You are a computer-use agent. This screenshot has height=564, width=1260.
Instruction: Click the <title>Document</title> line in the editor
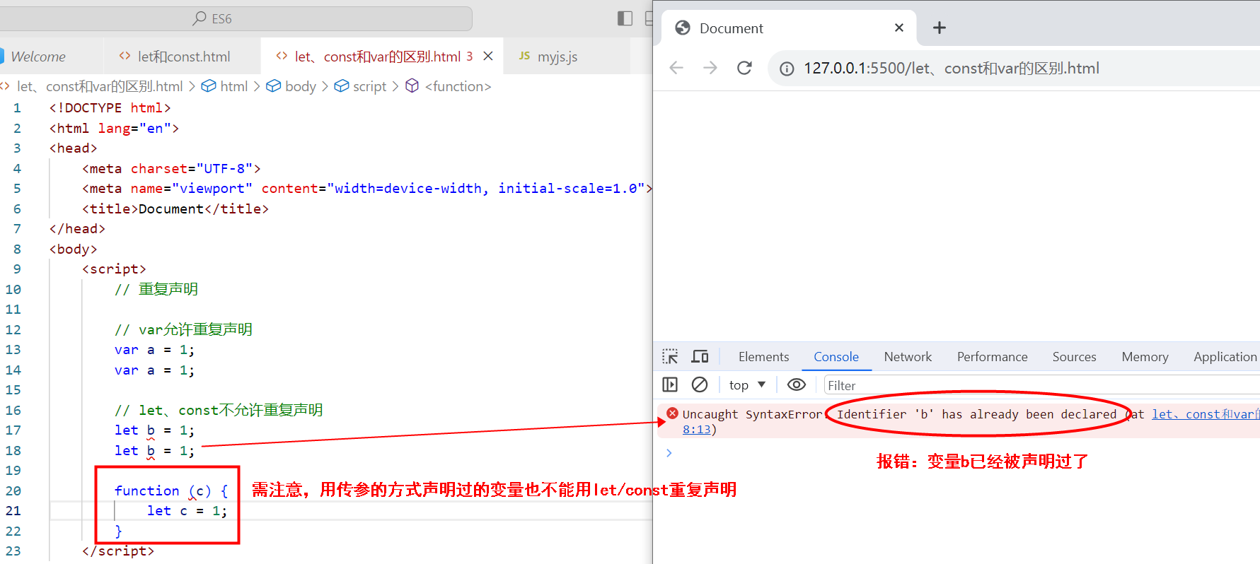[x=175, y=208]
